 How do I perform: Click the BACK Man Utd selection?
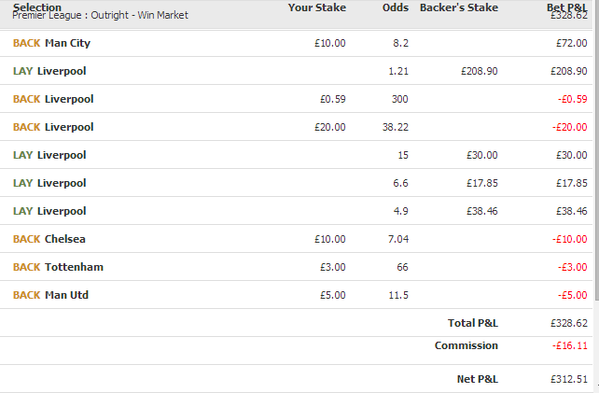tap(296, 295)
